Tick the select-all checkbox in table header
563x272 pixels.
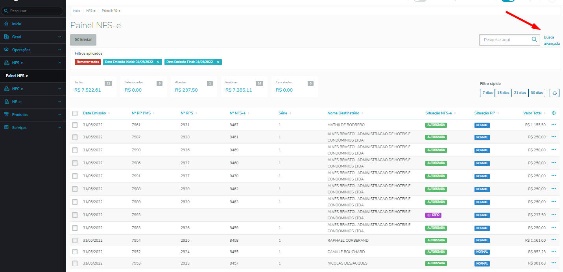(75, 113)
